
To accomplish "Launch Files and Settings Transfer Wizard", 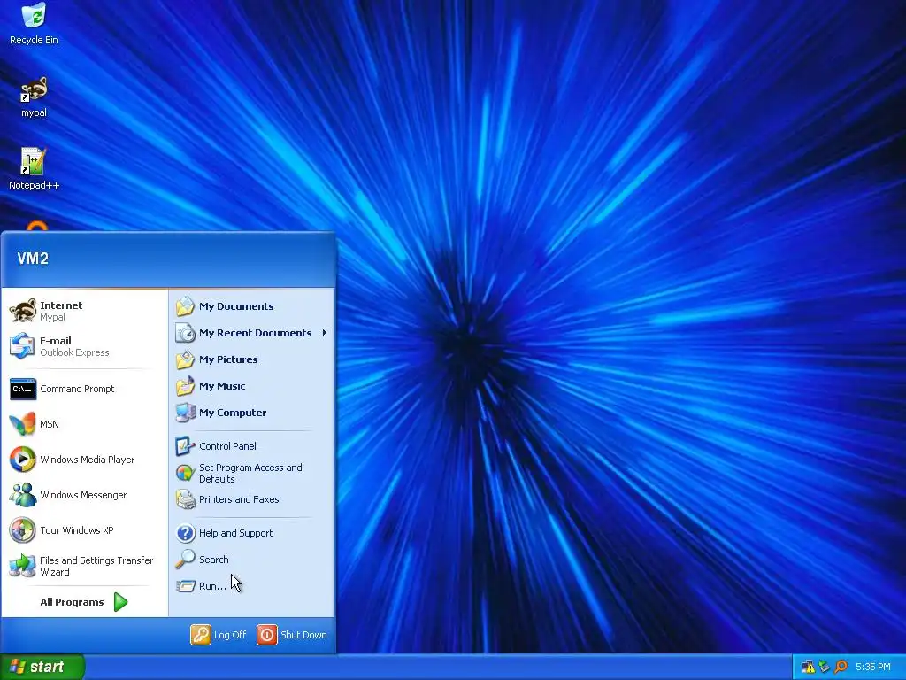I will (84, 566).
